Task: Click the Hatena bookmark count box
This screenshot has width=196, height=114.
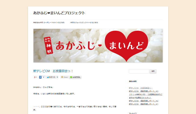Action: tap(43, 77)
